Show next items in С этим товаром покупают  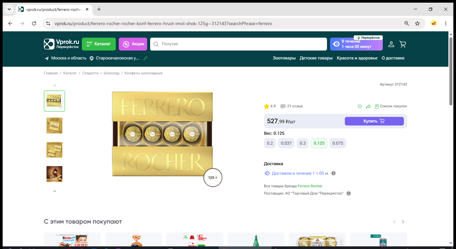tap(403, 222)
